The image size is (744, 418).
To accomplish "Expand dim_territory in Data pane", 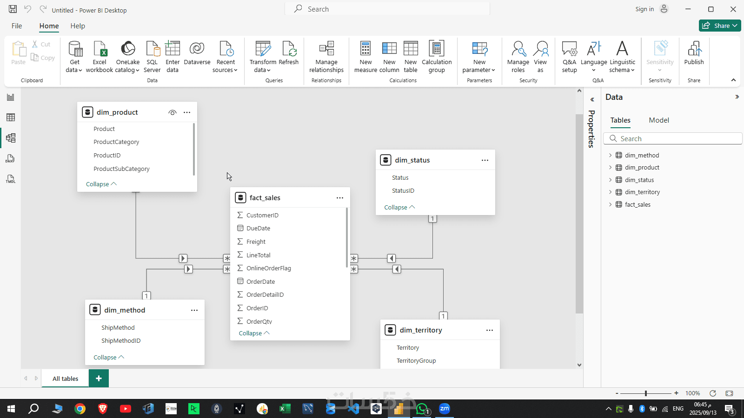I will pos(611,192).
